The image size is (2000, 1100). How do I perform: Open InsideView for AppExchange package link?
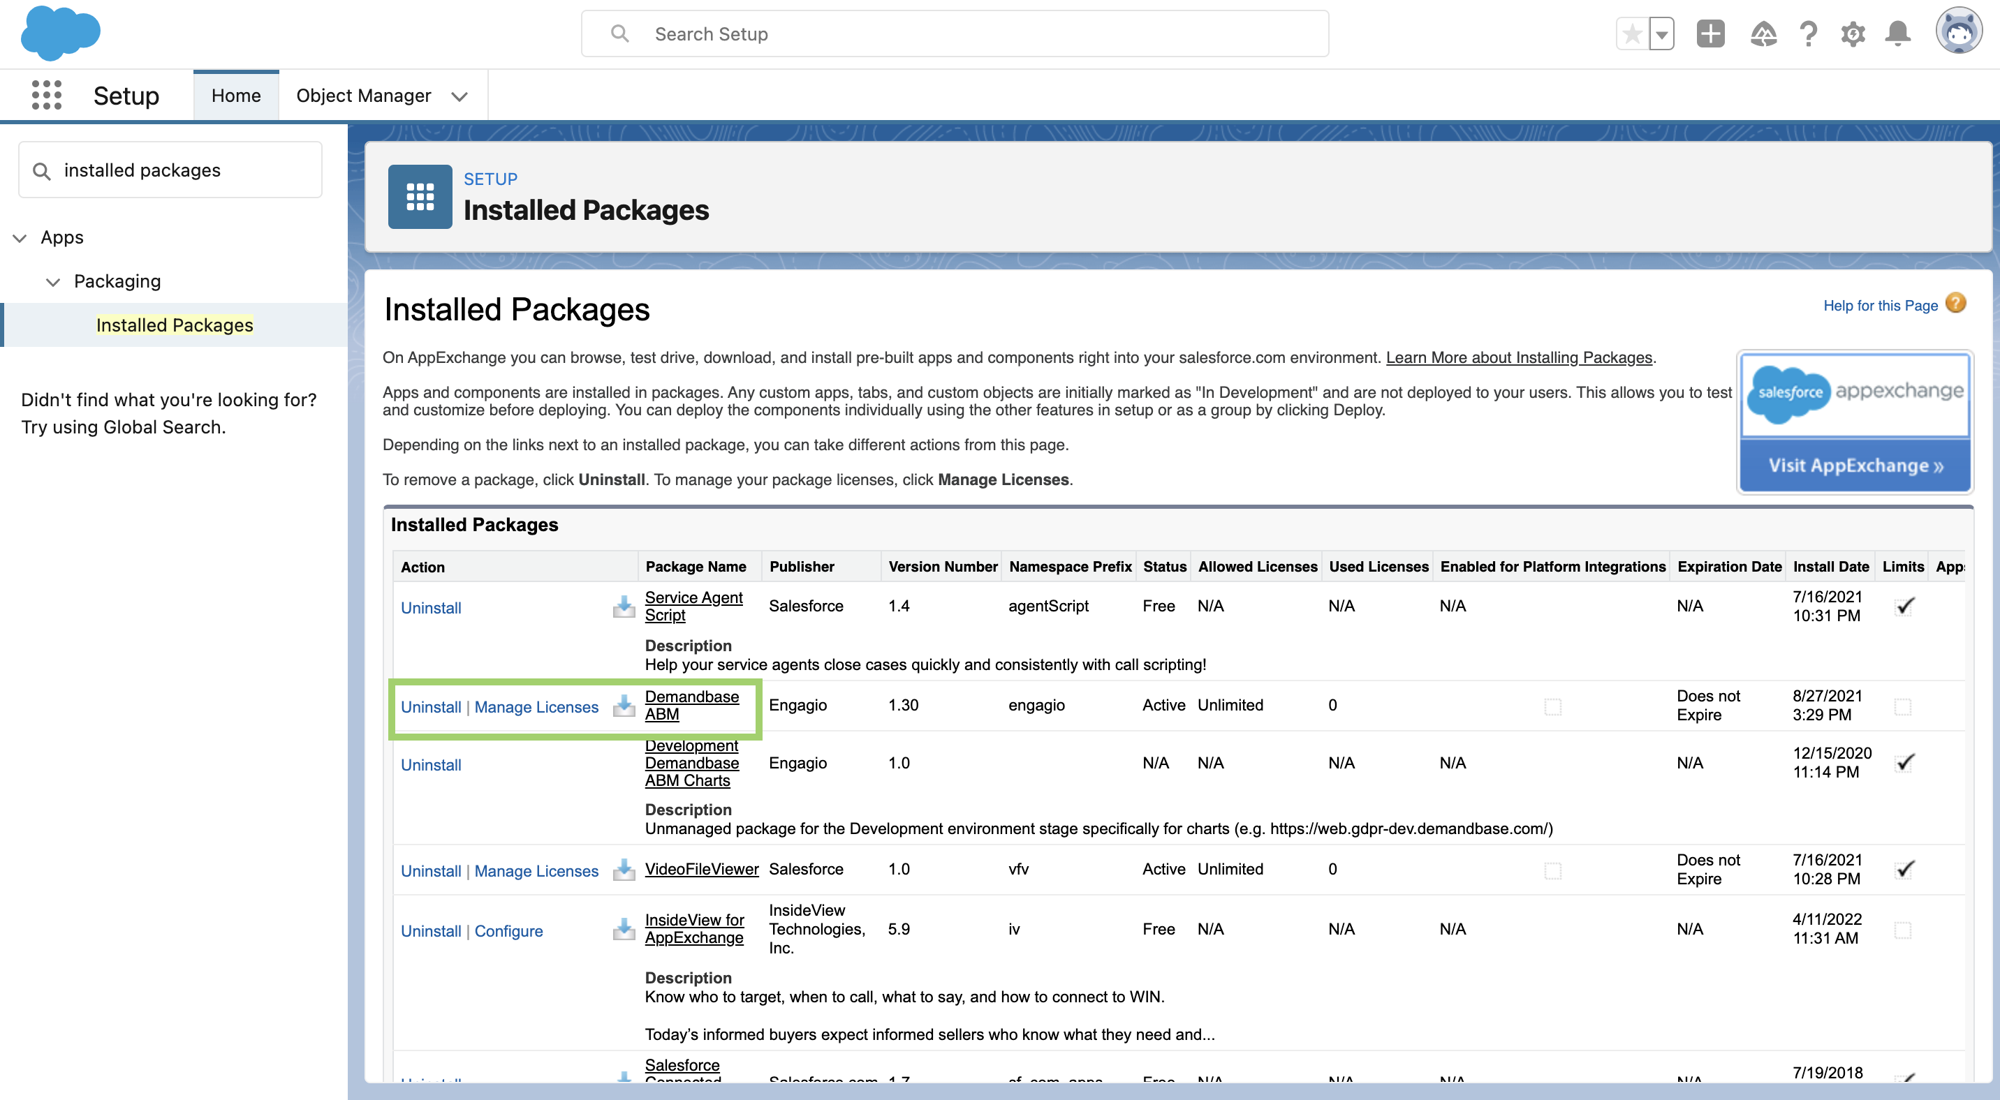694,929
